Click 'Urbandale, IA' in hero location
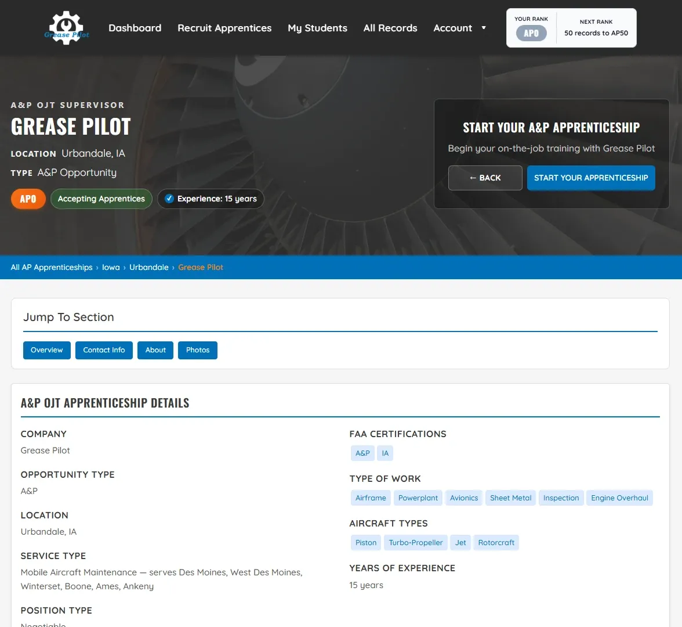This screenshot has height=627, width=682. click(93, 153)
